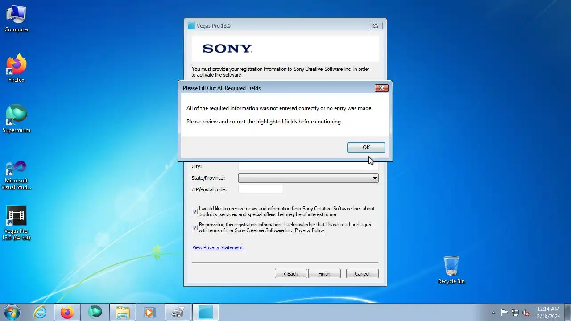The width and height of the screenshot is (571, 321).
Task: Click the "City:" label
Action: coord(197,166)
